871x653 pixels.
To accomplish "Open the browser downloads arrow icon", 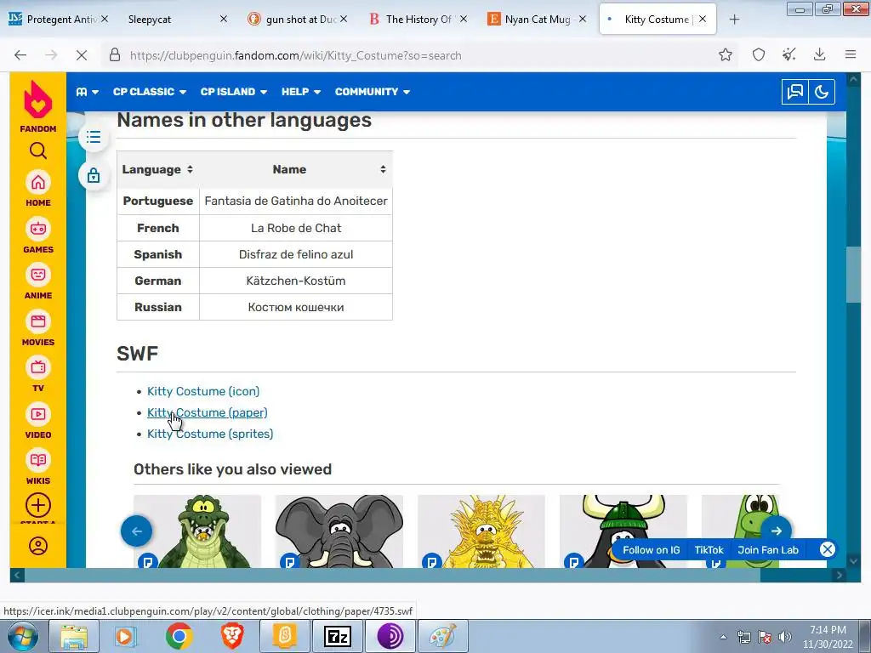I will point(819,54).
